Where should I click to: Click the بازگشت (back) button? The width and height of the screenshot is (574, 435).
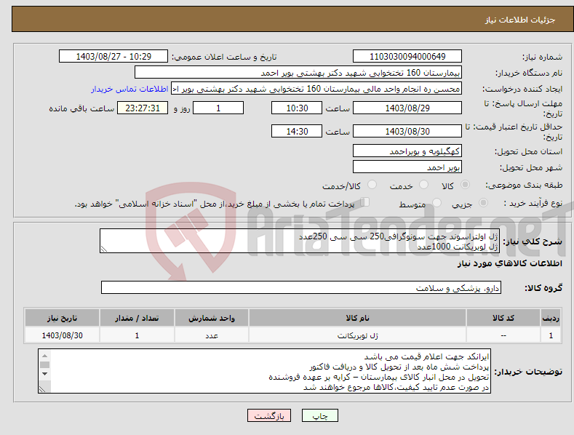pyautogui.click(x=269, y=415)
